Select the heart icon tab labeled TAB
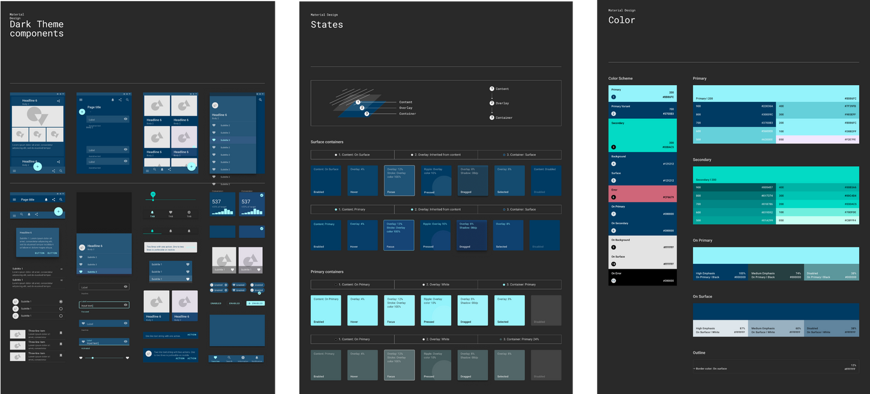Image resolution: width=870 pixels, height=394 pixels. click(170, 213)
